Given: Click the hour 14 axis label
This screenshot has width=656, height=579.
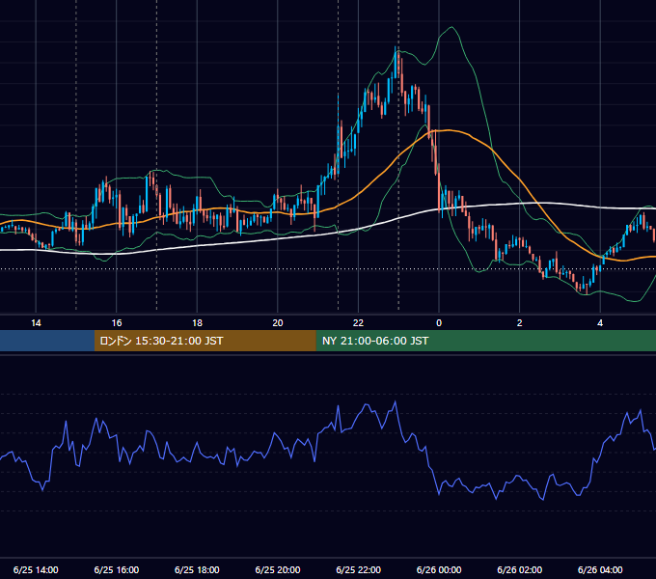Looking at the screenshot, I should pyautogui.click(x=36, y=323).
